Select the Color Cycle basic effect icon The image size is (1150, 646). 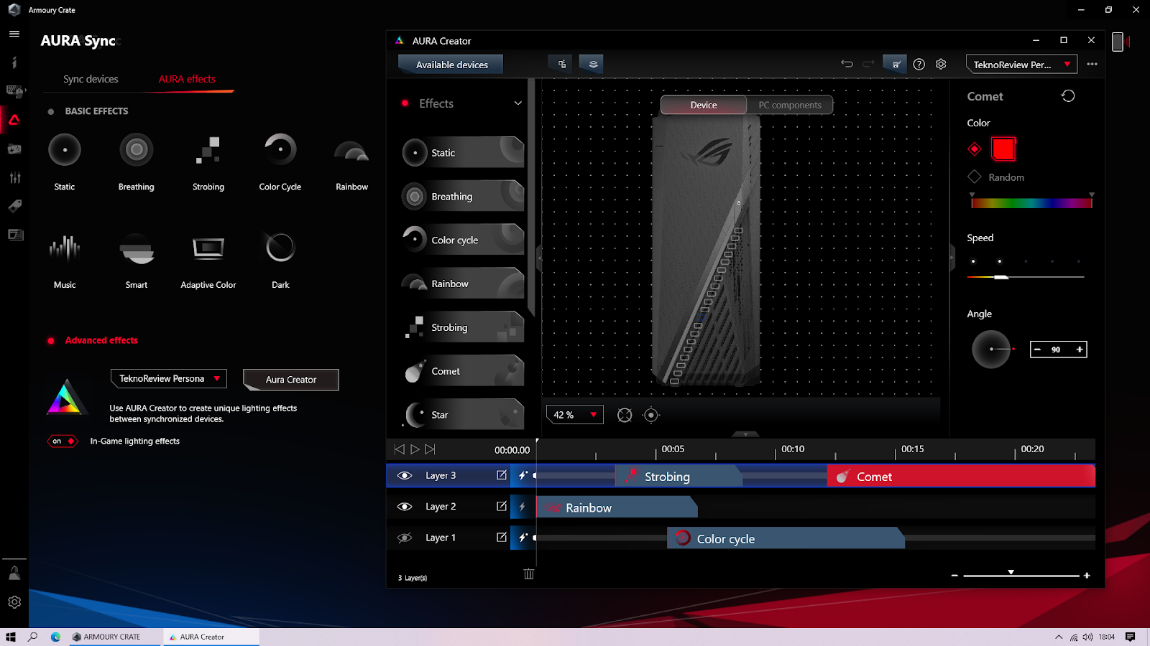click(280, 150)
